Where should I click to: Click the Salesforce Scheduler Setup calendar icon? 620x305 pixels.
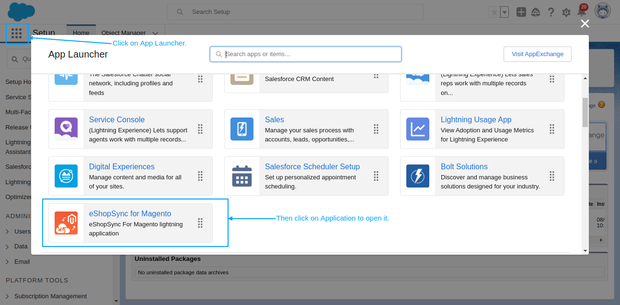click(x=242, y=176)
